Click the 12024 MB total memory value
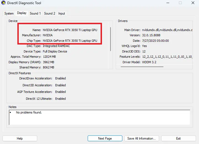The image size is (199, 144). (49, 57)
